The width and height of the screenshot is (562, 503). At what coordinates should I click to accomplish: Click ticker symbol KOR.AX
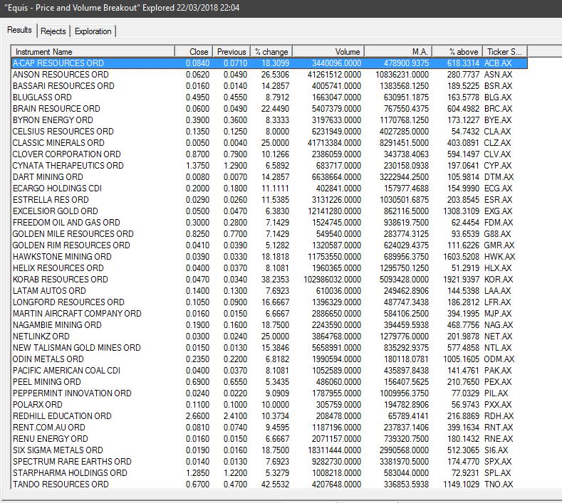[499, 279]
